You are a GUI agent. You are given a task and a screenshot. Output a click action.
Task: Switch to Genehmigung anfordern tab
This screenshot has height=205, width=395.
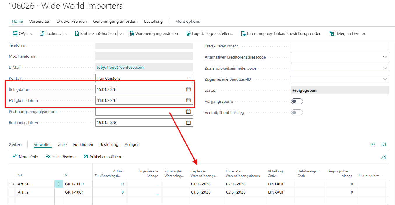(115, 21)
